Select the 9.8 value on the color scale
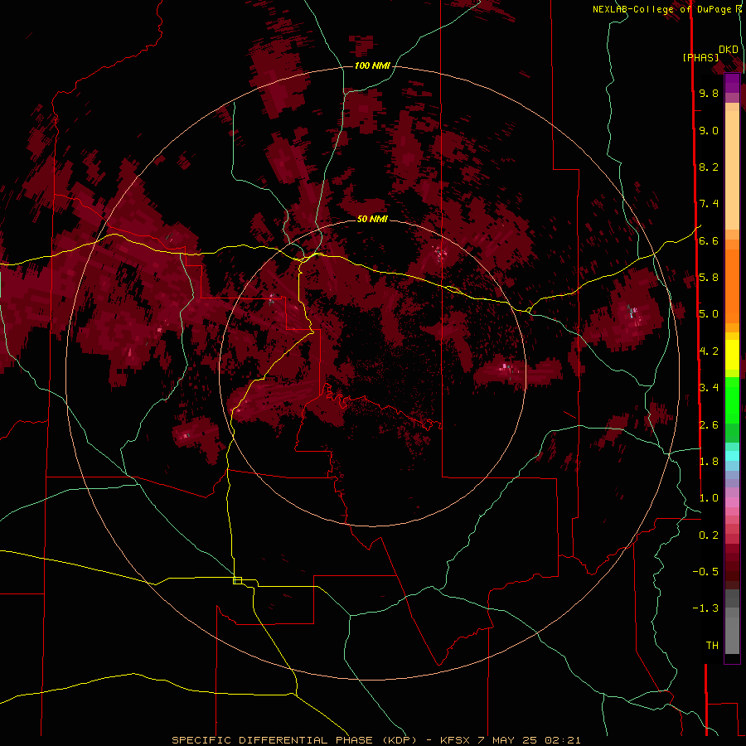 click(709, 94)
